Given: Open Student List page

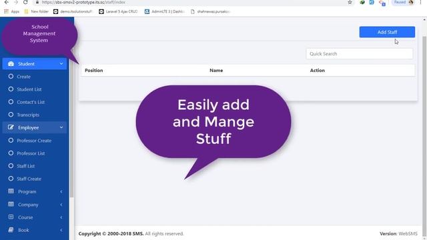Looking at the screenshot, I should point(29,89).
